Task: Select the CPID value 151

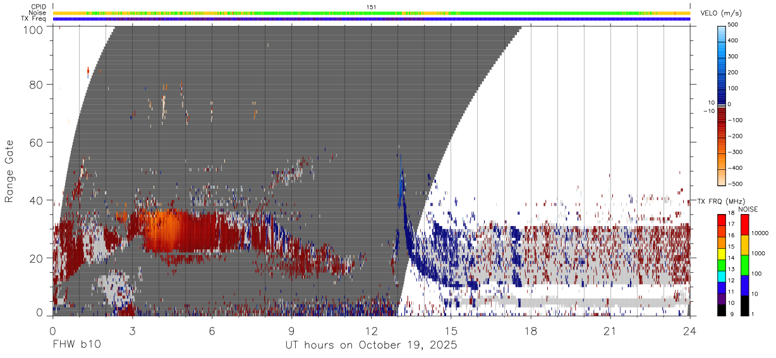Action: click(x=372, y=7)
